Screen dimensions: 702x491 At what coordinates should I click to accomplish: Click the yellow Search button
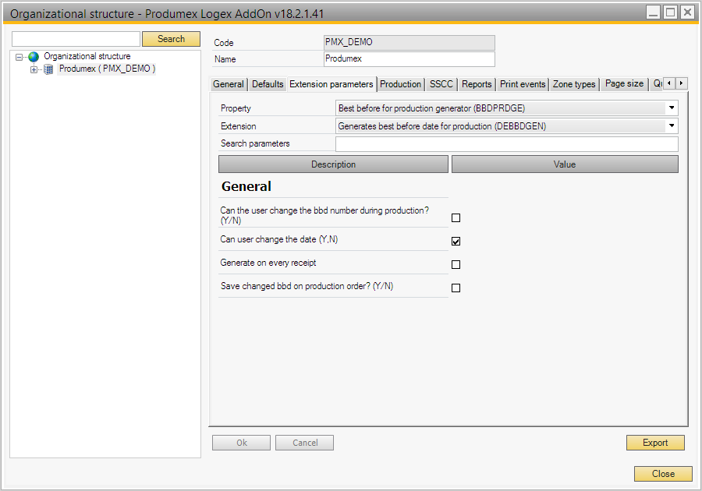[171, 39]
